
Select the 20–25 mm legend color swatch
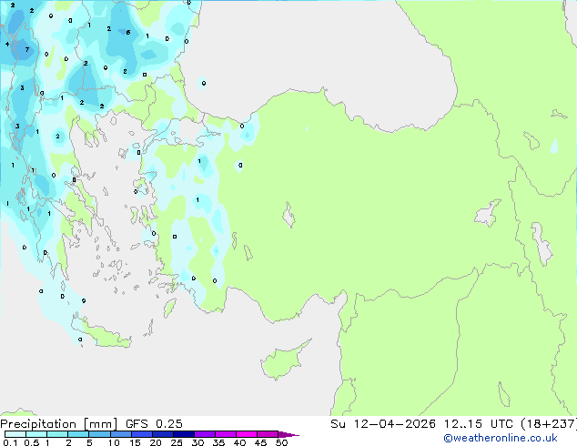coord(162,434)
